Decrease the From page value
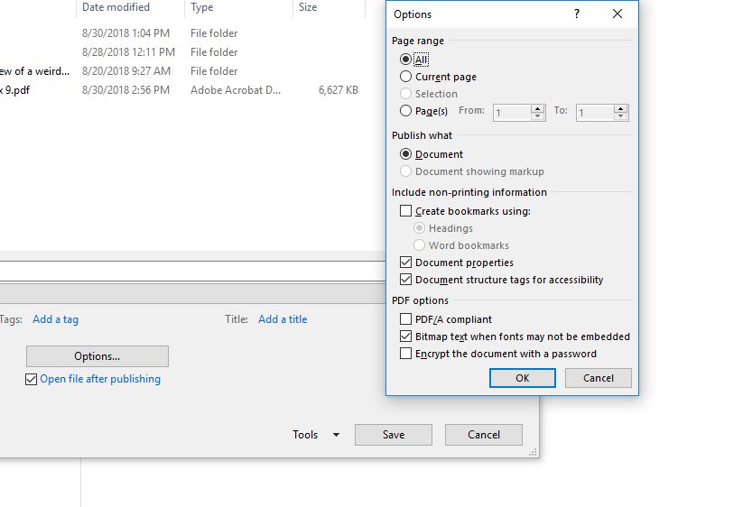 (538, 116)
